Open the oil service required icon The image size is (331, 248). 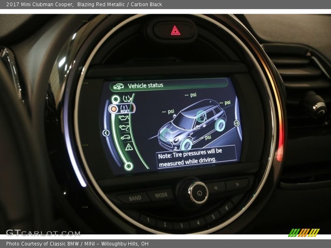click(x=125, y=128)
